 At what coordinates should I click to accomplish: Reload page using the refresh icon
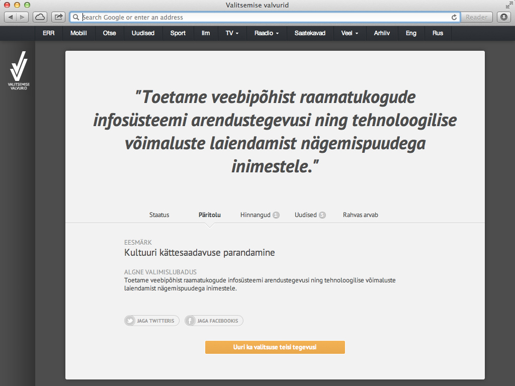(454, 17)
